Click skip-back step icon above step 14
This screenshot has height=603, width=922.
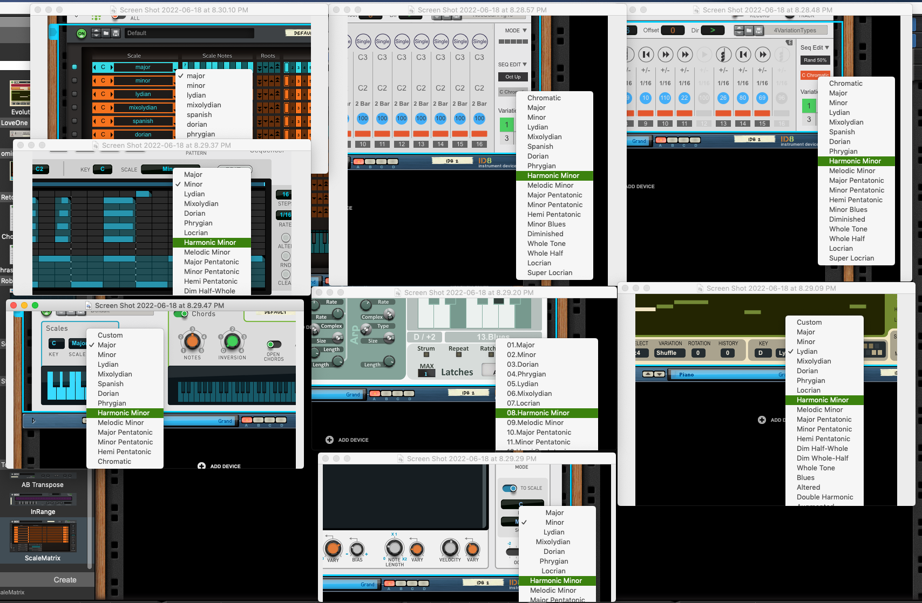[743, 54]
